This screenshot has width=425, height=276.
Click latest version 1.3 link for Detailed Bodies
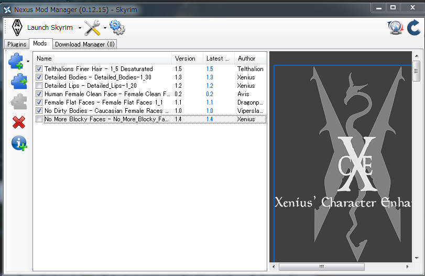[210, 77]
